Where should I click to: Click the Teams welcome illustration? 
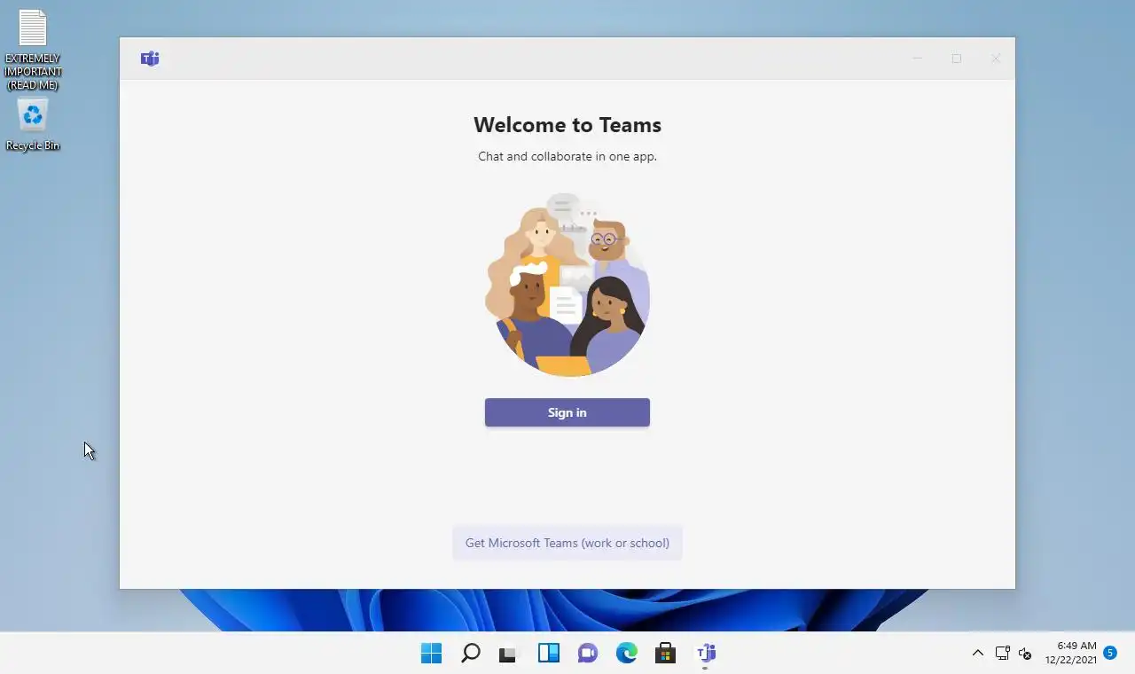(x=567, y=285)
